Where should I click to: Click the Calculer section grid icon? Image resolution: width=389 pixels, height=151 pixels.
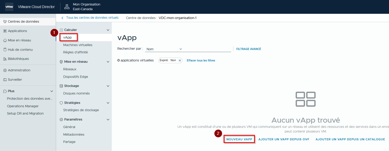click(61, 30)
